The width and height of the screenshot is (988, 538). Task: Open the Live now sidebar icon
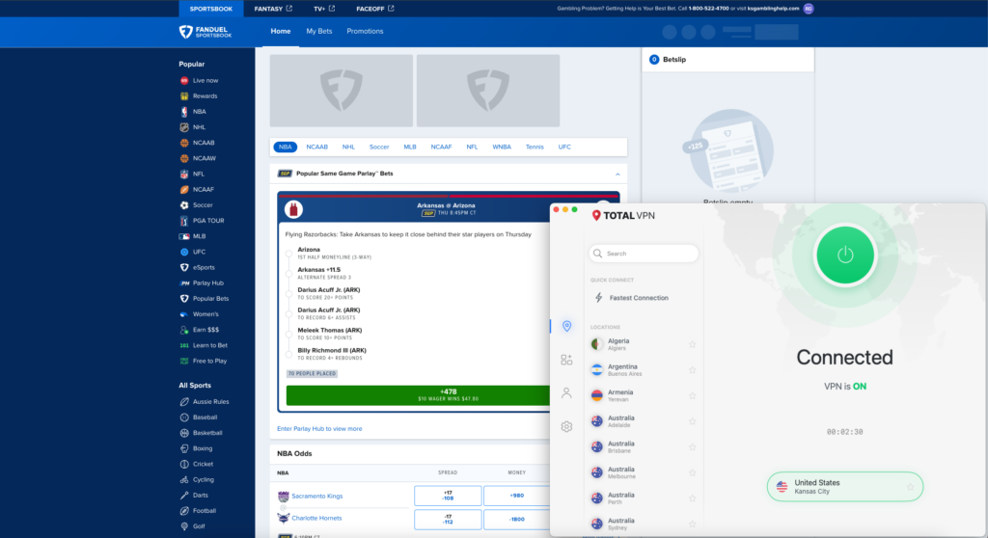184,81
